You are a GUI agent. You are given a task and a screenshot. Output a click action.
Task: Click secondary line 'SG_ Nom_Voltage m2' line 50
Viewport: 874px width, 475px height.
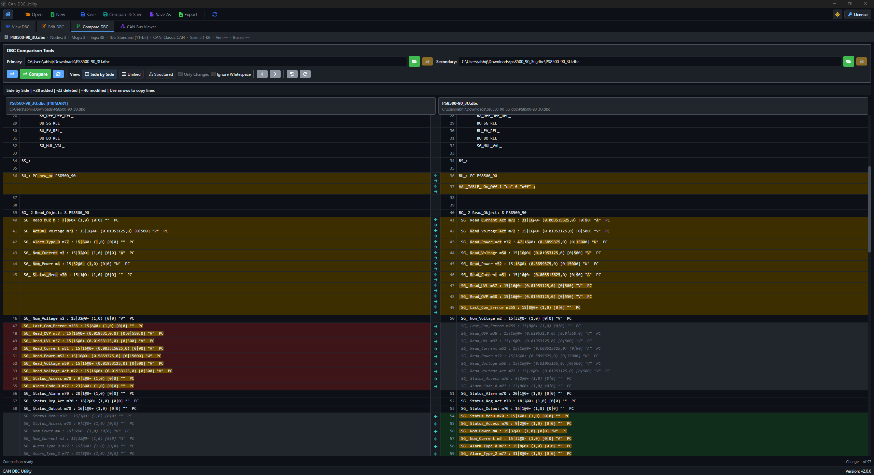point(516,318)
